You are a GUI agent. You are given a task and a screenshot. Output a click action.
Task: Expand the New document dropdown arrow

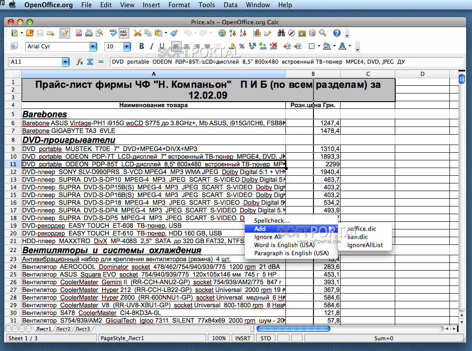click(x=22, y=33)
